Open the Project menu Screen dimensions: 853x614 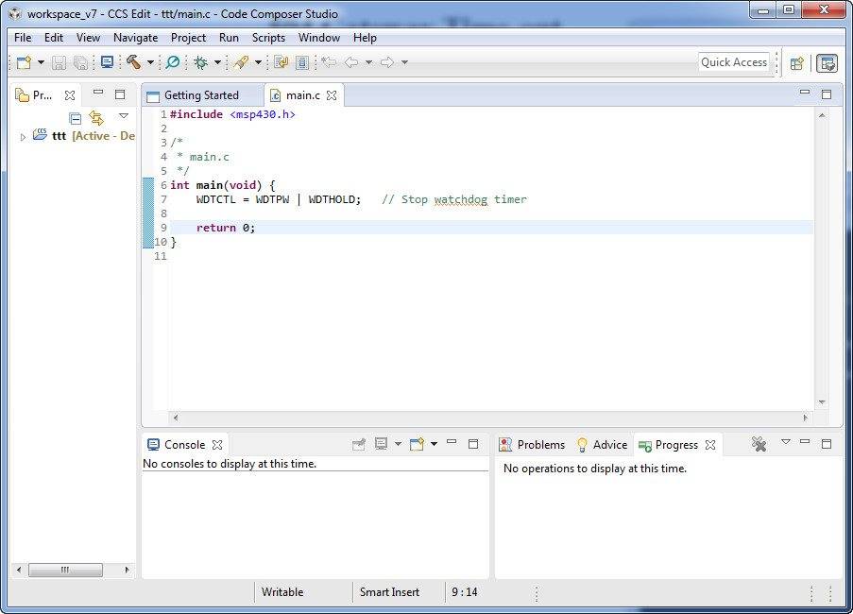(x=188, y=38)
